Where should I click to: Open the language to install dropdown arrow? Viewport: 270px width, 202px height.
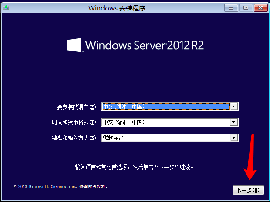click(x=234, y=106)
